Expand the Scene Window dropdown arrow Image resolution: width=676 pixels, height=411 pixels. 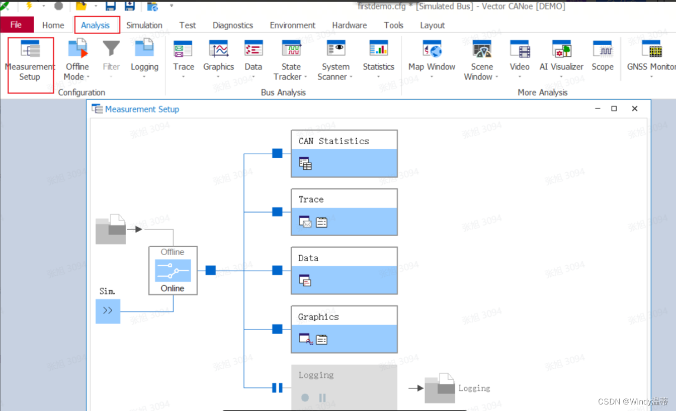[x=496, y=77]
